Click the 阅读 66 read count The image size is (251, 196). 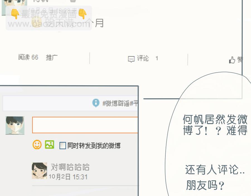pyautogui.click(x=28, y=57)
